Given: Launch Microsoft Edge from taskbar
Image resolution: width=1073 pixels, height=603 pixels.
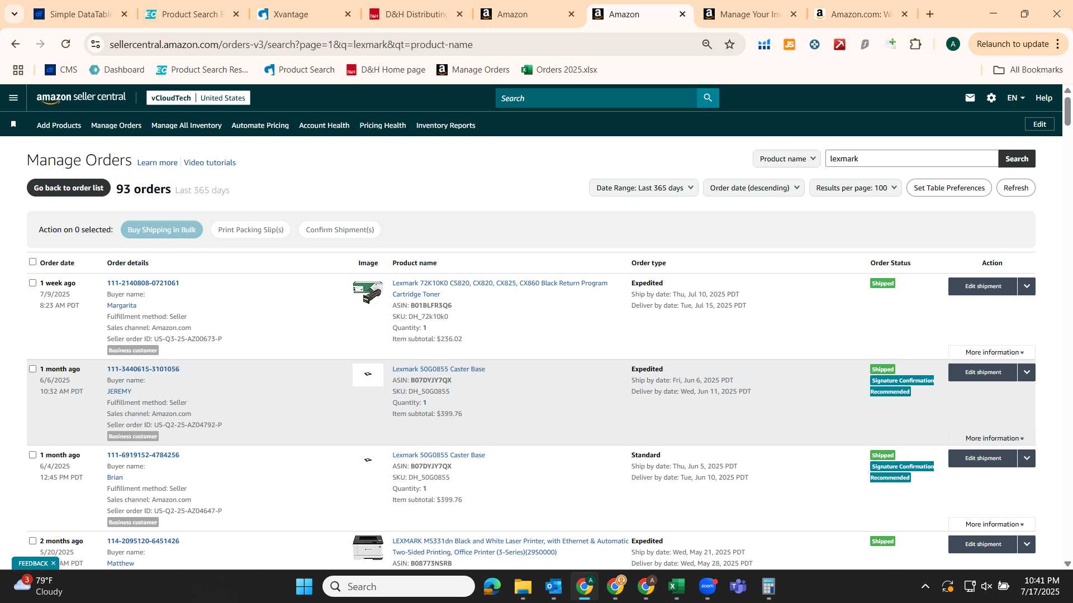Looking at the screenshot, I should 492,586.
